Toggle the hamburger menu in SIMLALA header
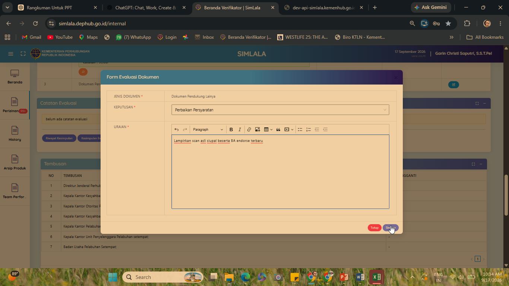The image size is (509, 286). [x=11, y=54]
